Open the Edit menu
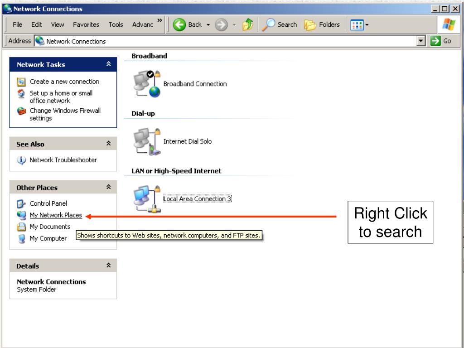 click(x=36, y=24)
